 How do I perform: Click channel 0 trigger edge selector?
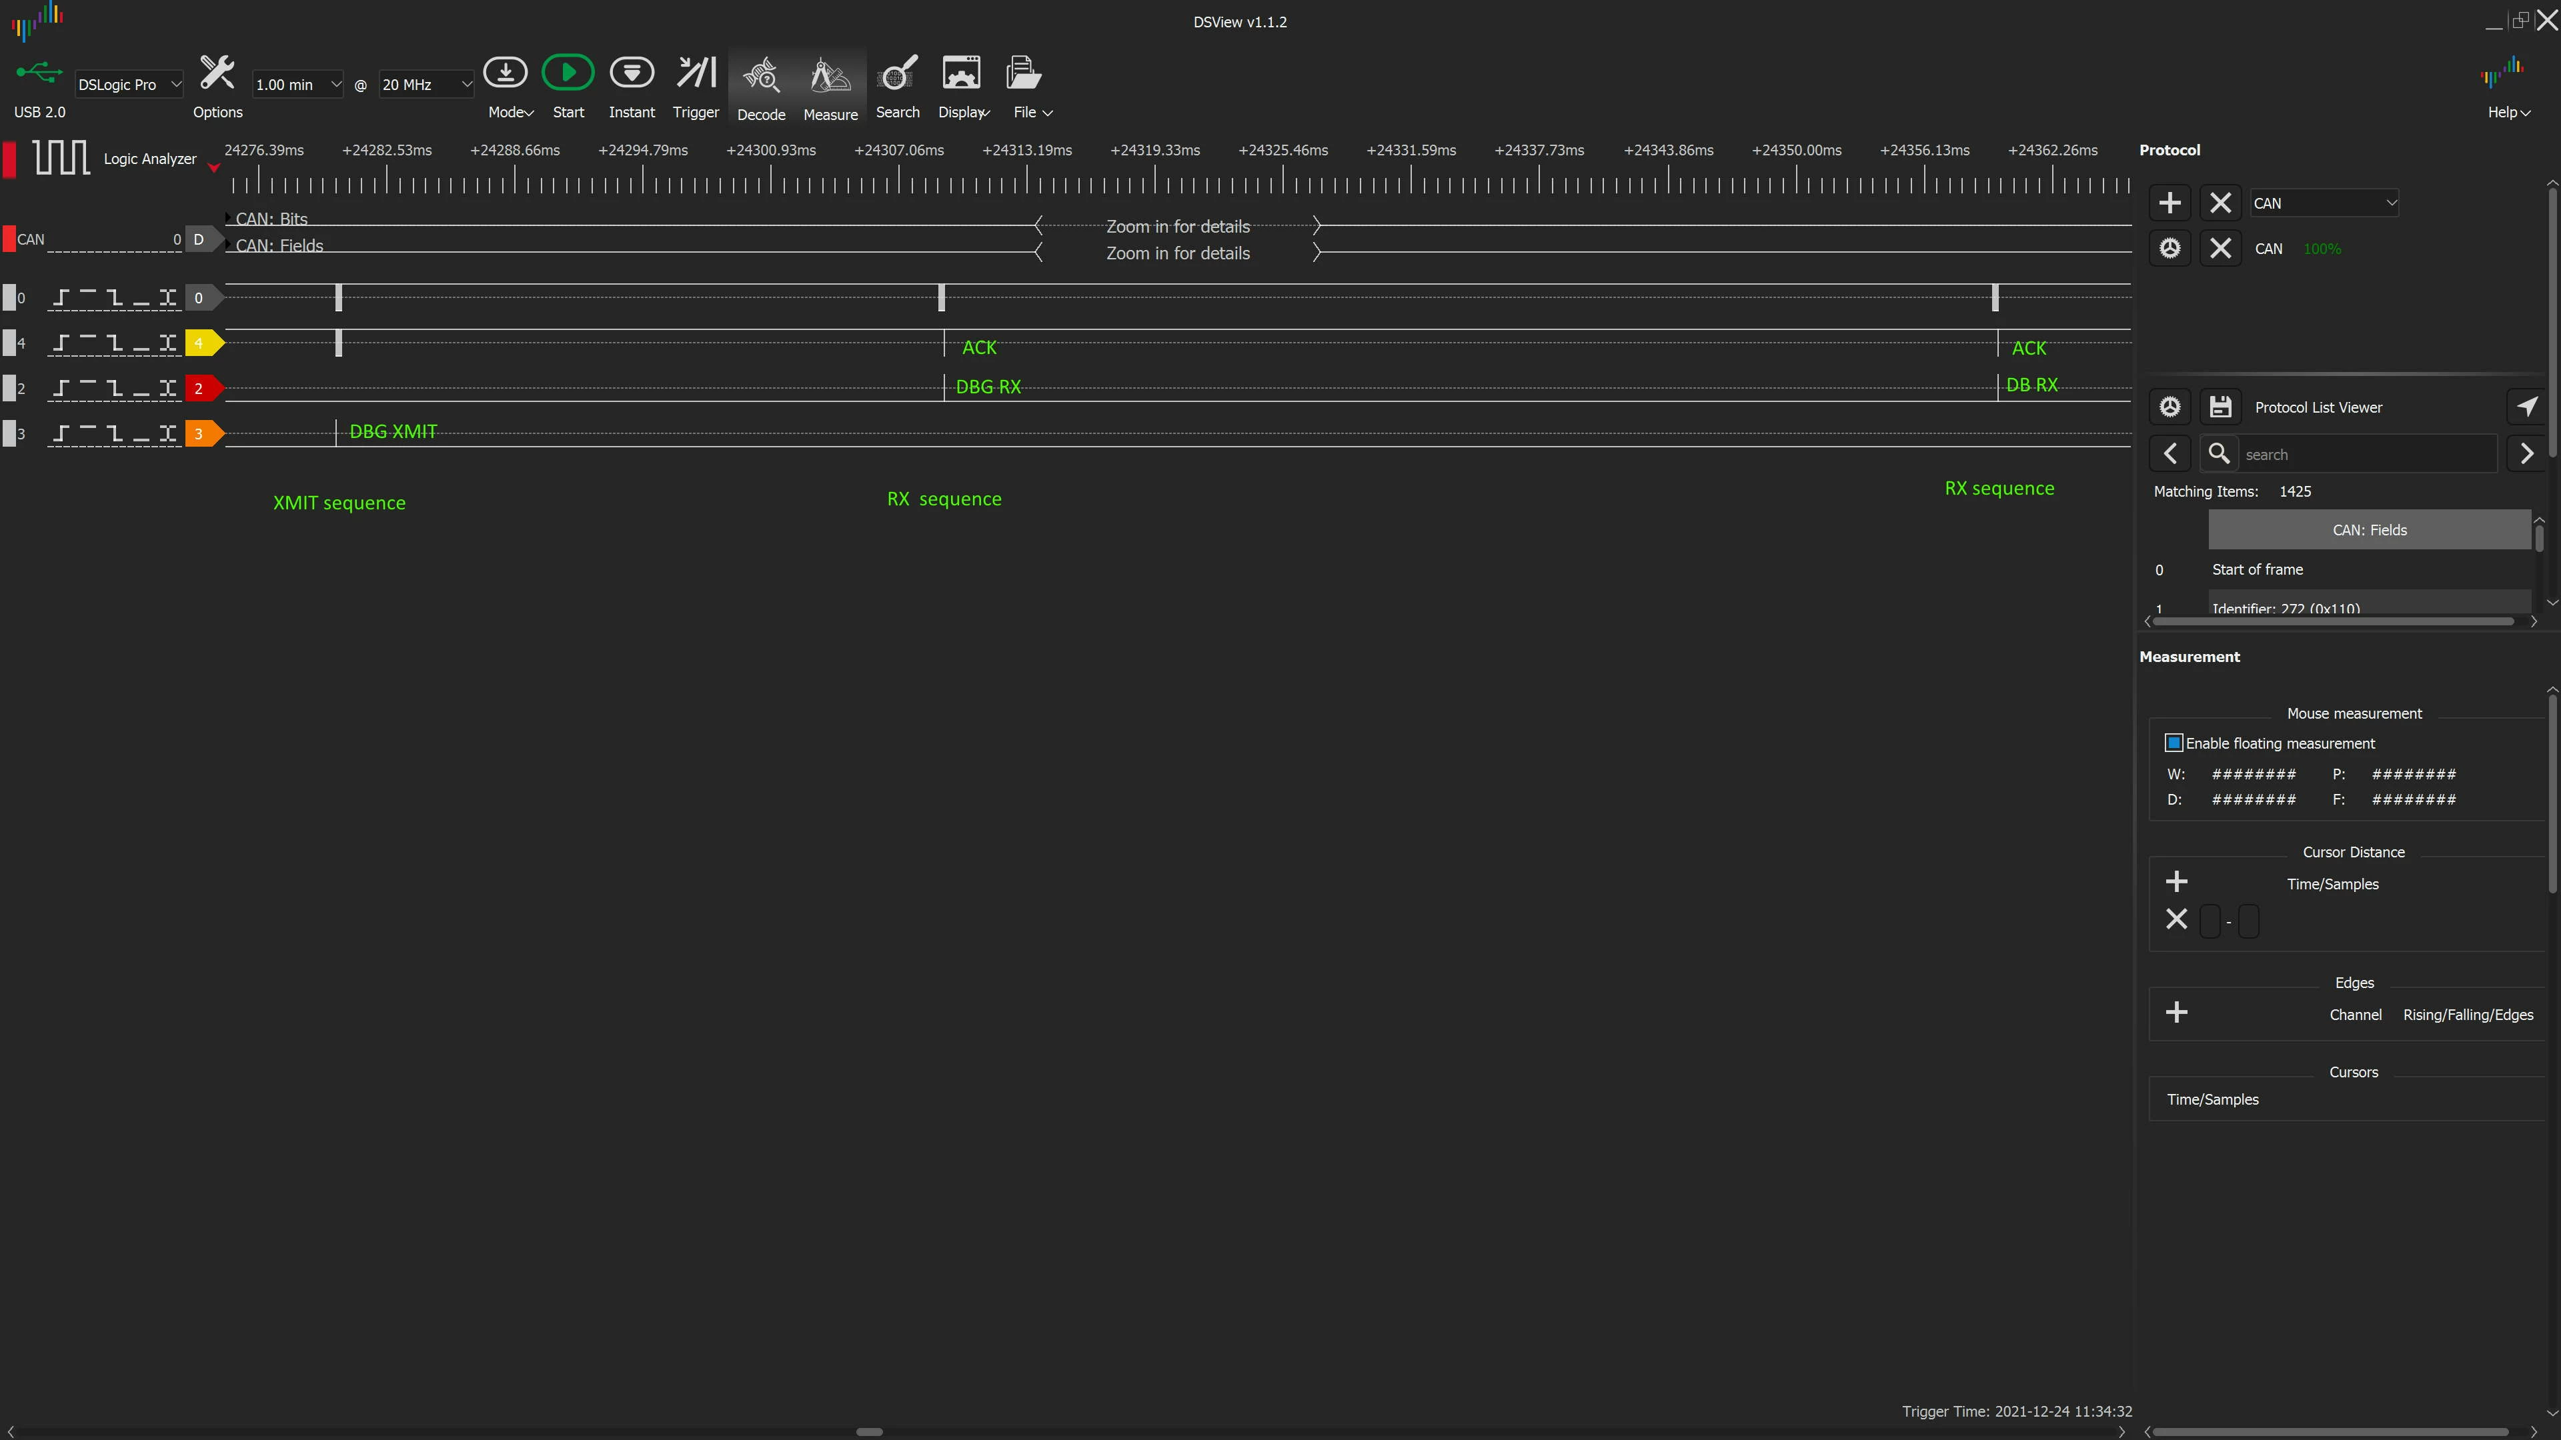[x=114, y=297]
